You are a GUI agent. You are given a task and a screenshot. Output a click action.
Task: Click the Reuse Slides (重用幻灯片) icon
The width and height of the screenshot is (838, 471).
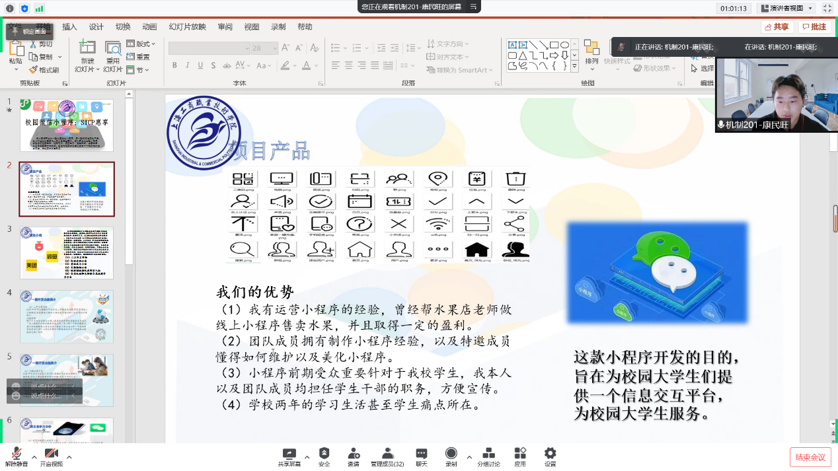[x=113, y=47]
